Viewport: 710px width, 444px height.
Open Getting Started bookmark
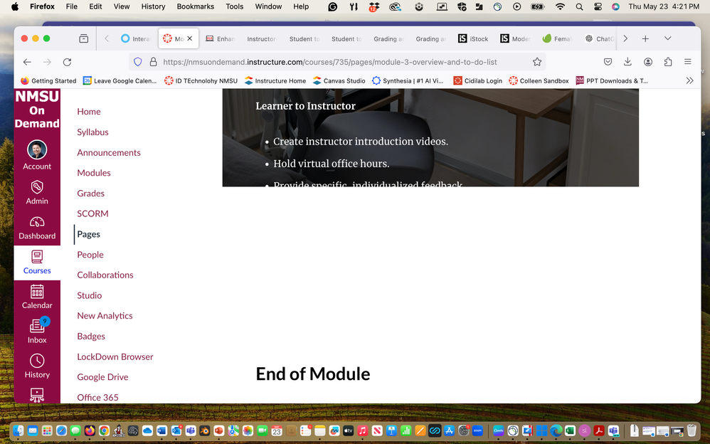click(x=48, y=80)
